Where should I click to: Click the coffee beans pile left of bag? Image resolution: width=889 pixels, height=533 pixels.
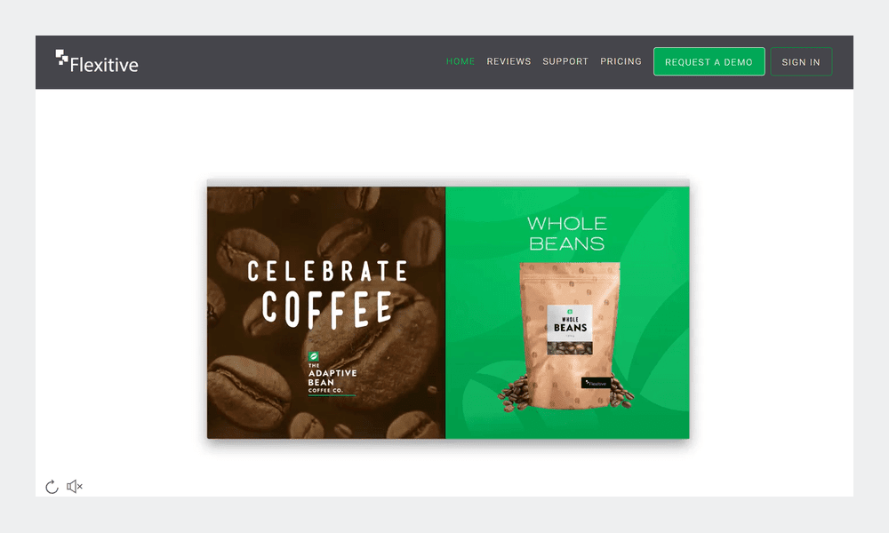(x=514, y=394)
